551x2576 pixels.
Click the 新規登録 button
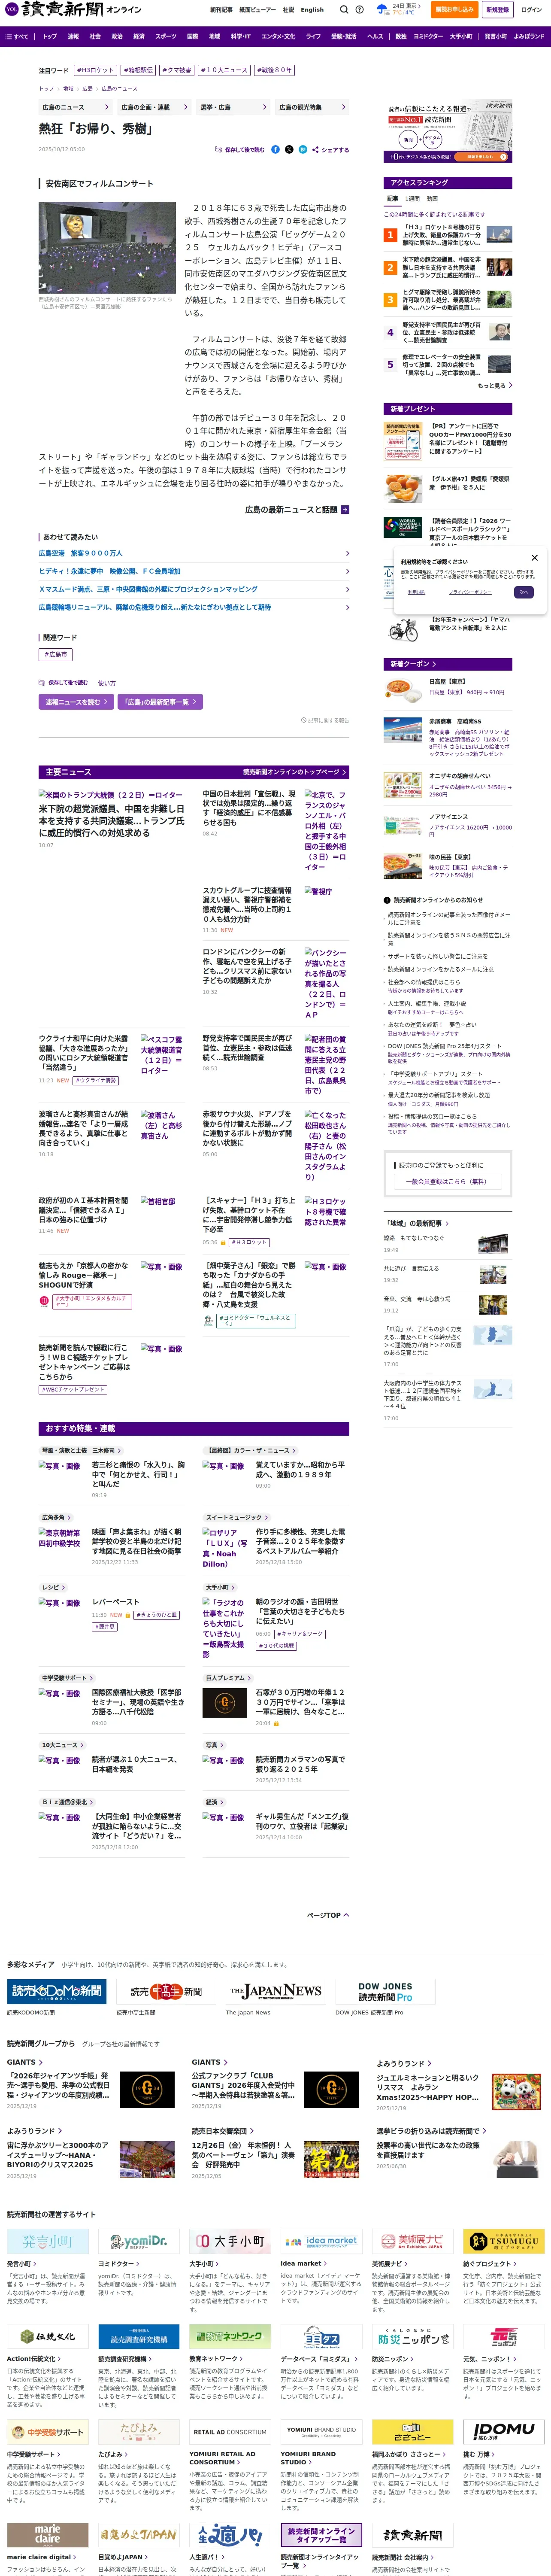[x=497, y=9]
